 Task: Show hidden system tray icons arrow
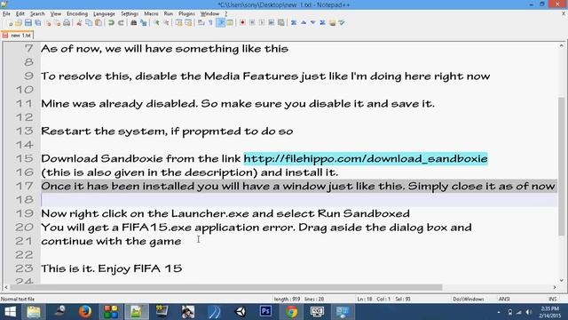click(x=499, y=312)
